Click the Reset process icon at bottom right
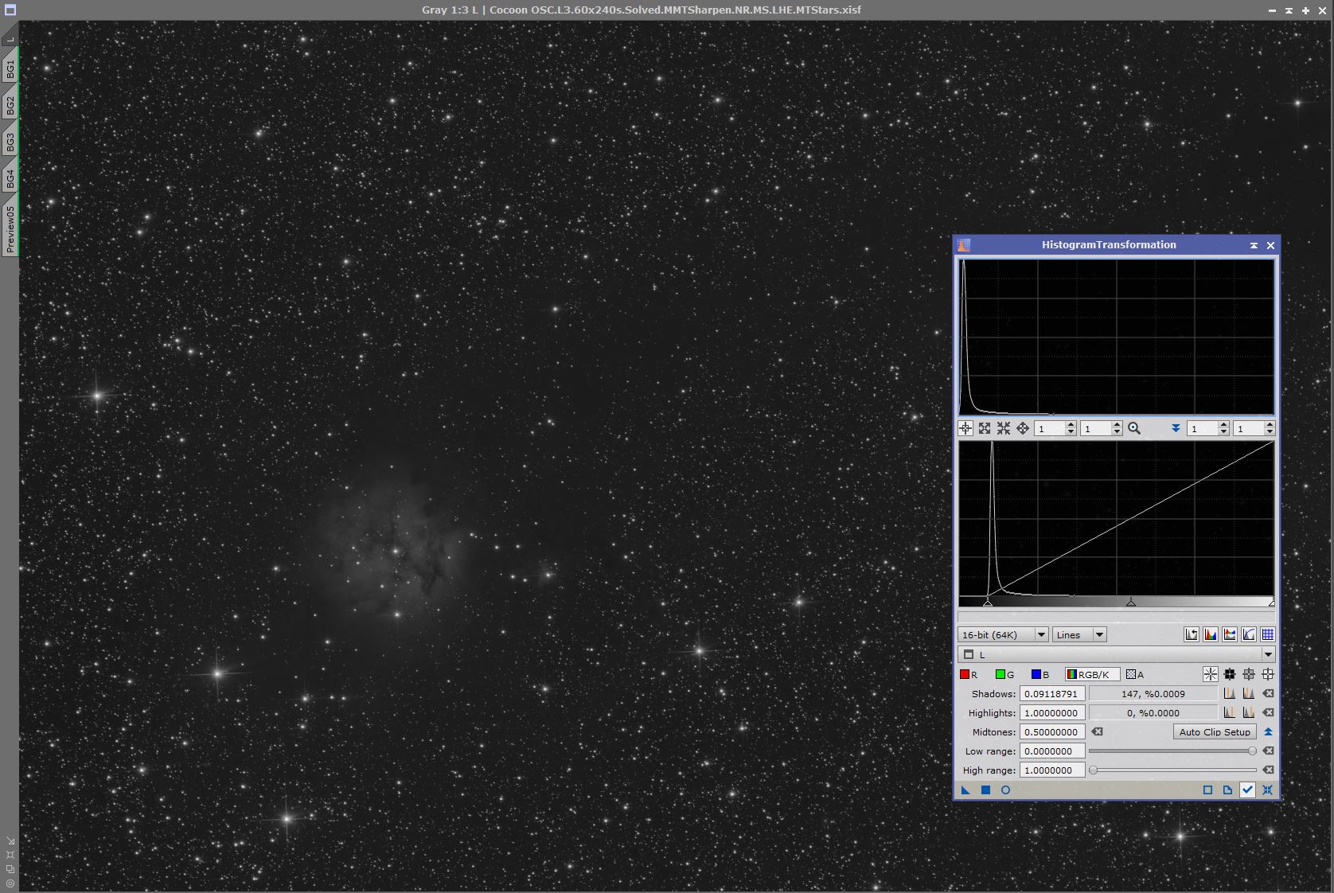 [1267, 790]
